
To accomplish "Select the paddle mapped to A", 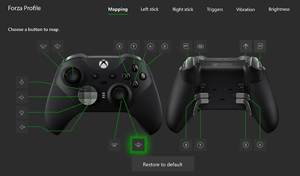I will coord(260,145).
